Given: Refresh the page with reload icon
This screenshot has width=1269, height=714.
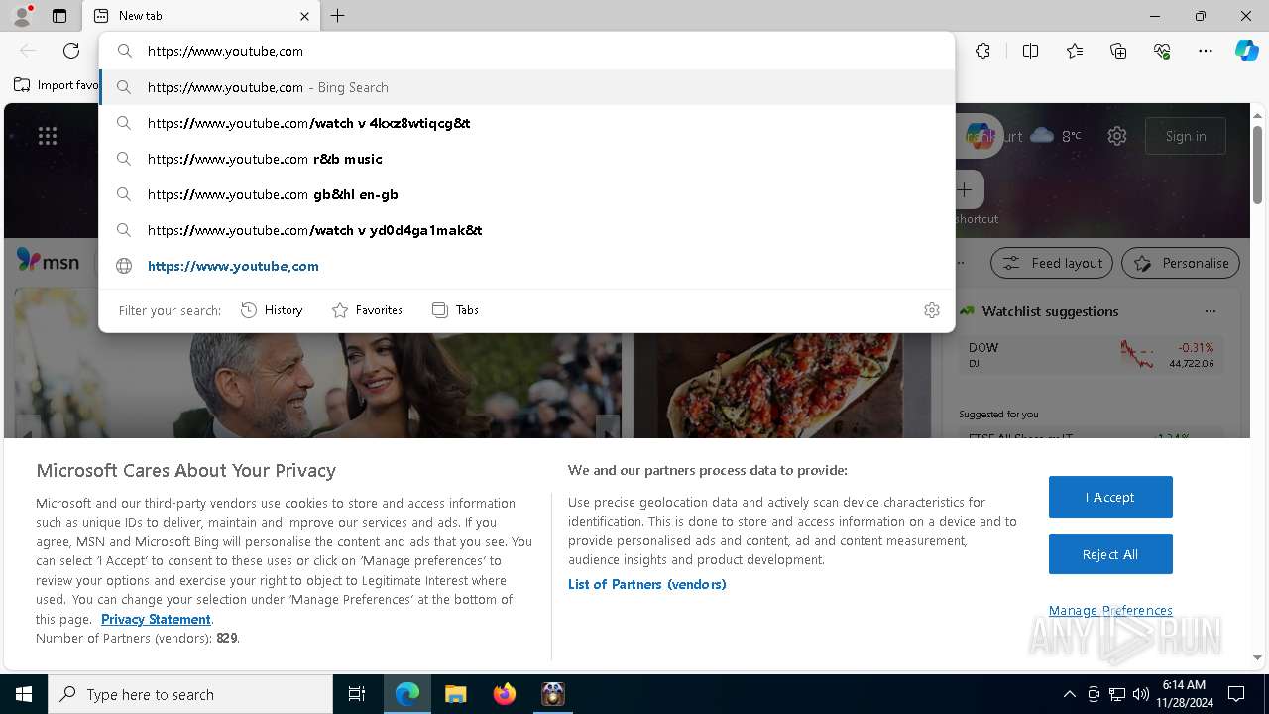Looking at the screenshot, I should [71, 51].
